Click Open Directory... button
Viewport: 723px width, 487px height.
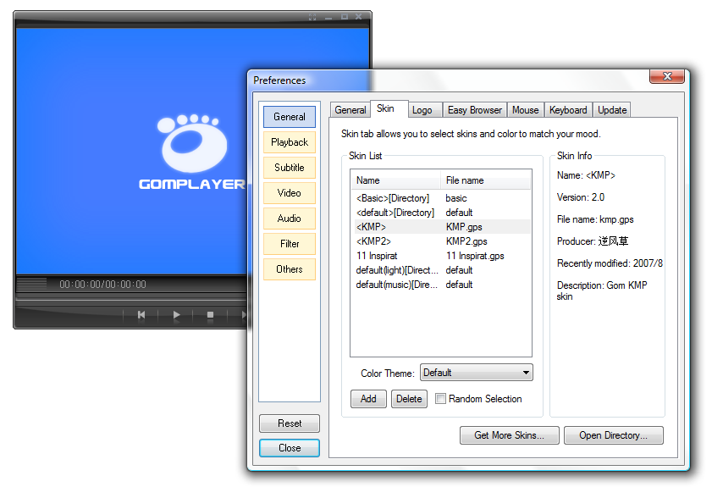[614, 435]
